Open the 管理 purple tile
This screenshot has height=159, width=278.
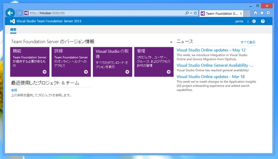click(x=154, y=62)
